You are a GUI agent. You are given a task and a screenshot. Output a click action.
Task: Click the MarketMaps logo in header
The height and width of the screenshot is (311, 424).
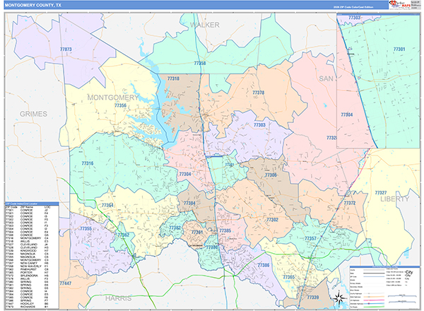(x=399, y=5)
